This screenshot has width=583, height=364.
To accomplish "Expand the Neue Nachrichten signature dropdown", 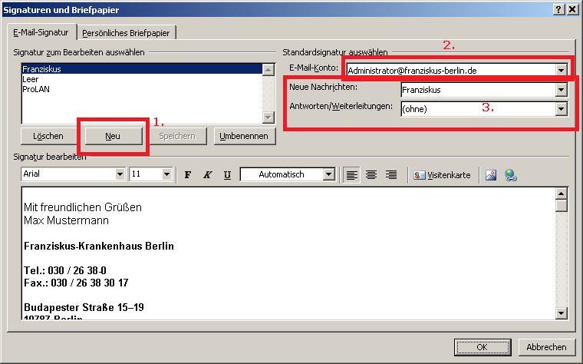I will pyautogui.click(x=562, y=90).
